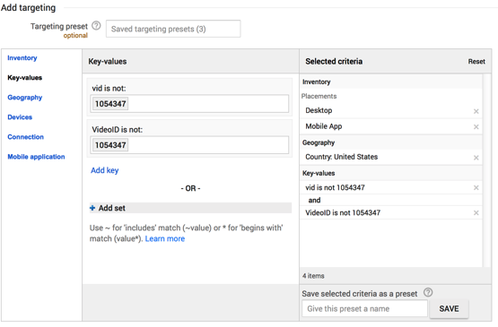Screen dimensions: 498x327
Task: Click the '- OR -' separator text
Action: (190, 188)
